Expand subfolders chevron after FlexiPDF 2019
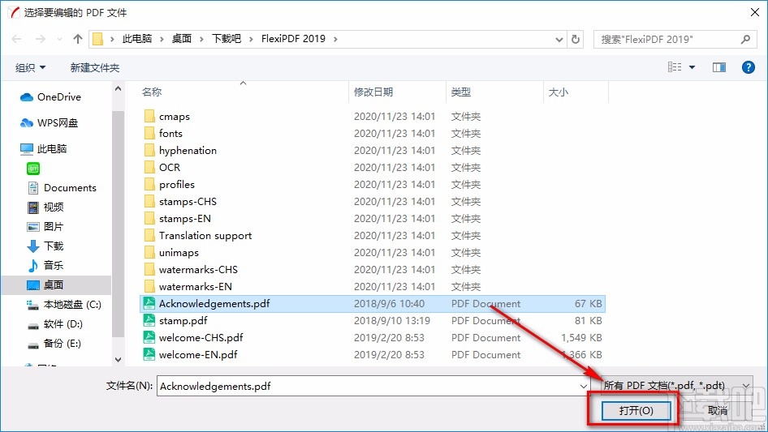Screen dimensions: 768x432 (335, 39)
